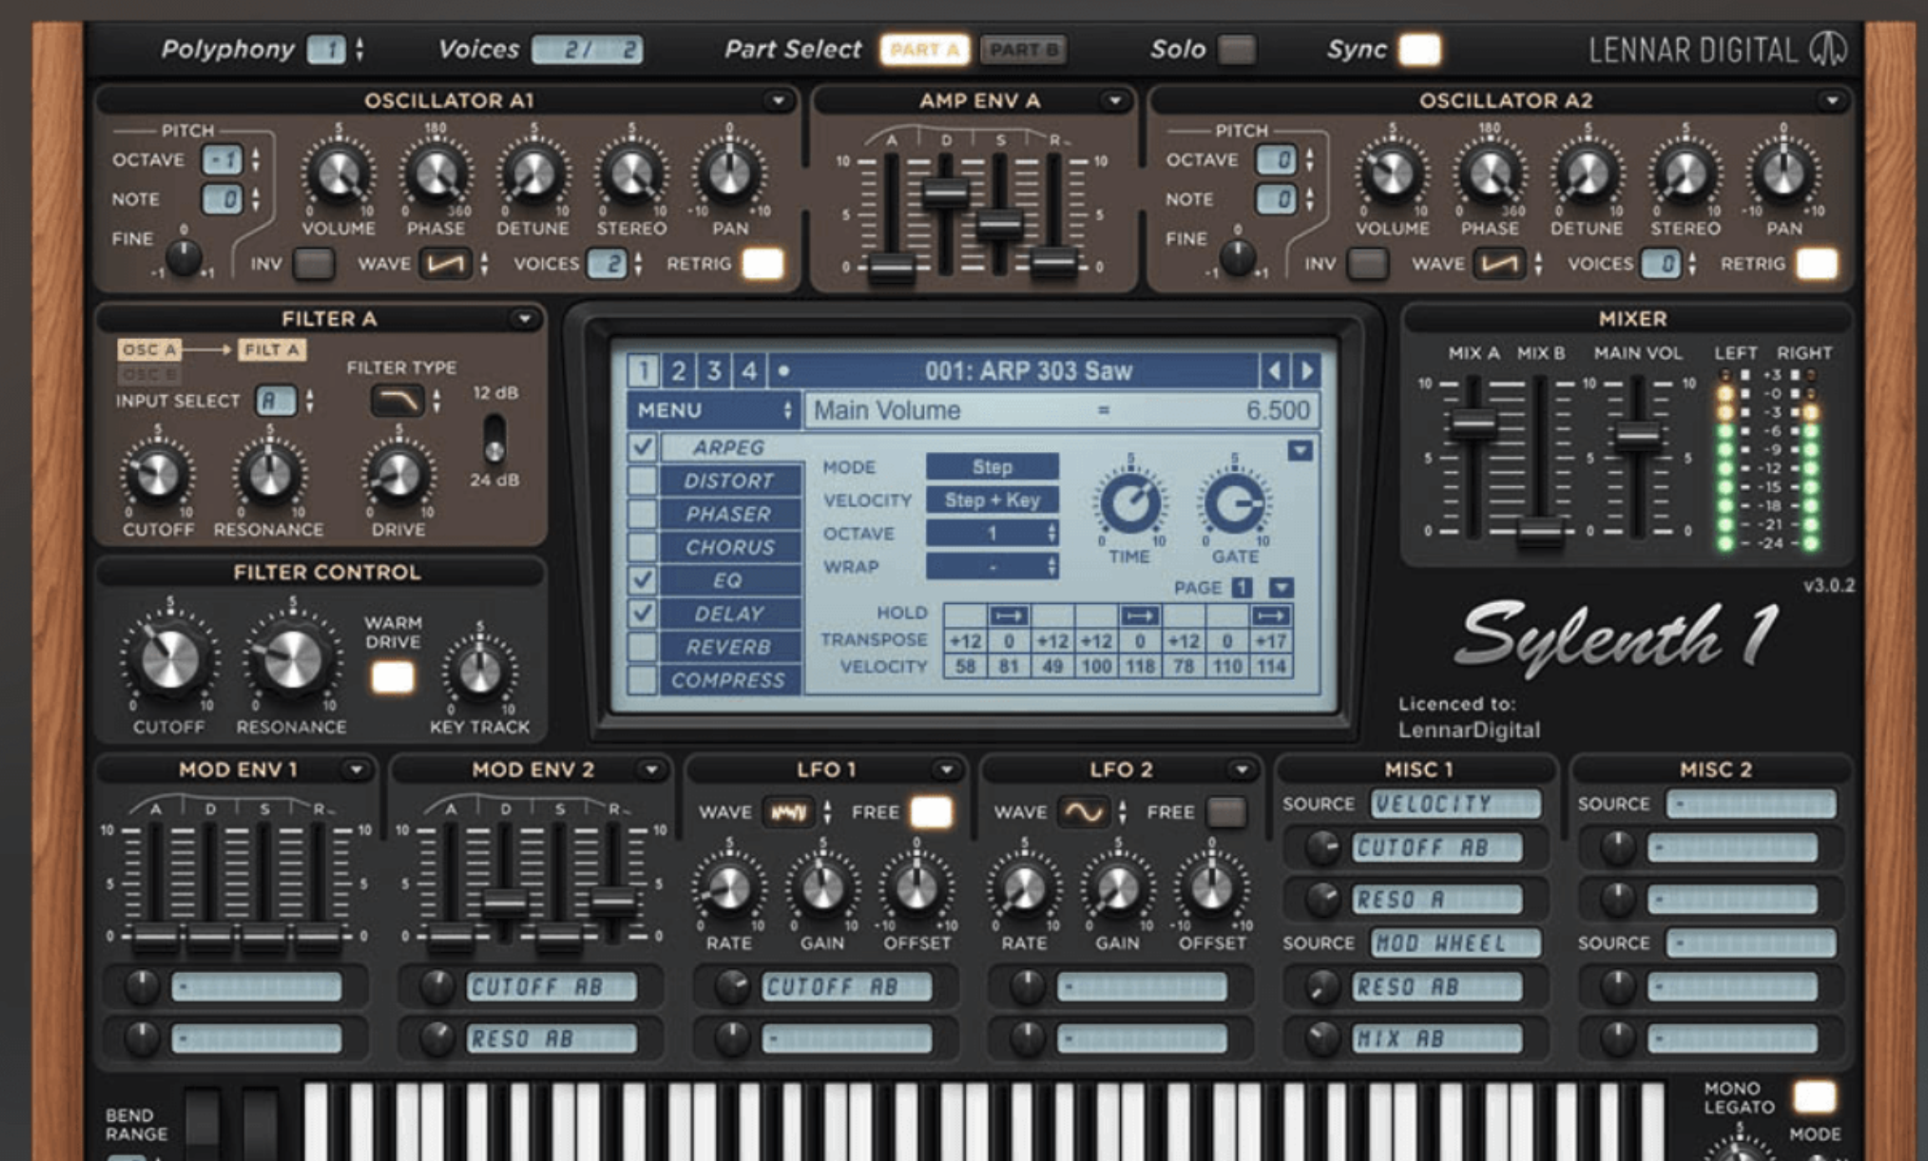The width and height of the screenshot is (1928, 1161).
Task: Click the Filter Control Key Track knob
Action: [479, 671]
